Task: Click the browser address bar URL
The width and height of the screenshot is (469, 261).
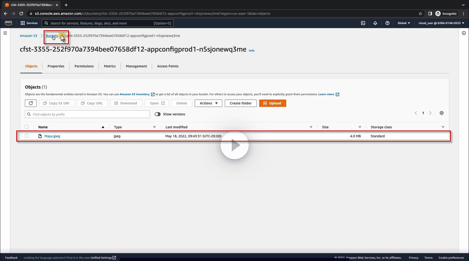Action: 152,14
